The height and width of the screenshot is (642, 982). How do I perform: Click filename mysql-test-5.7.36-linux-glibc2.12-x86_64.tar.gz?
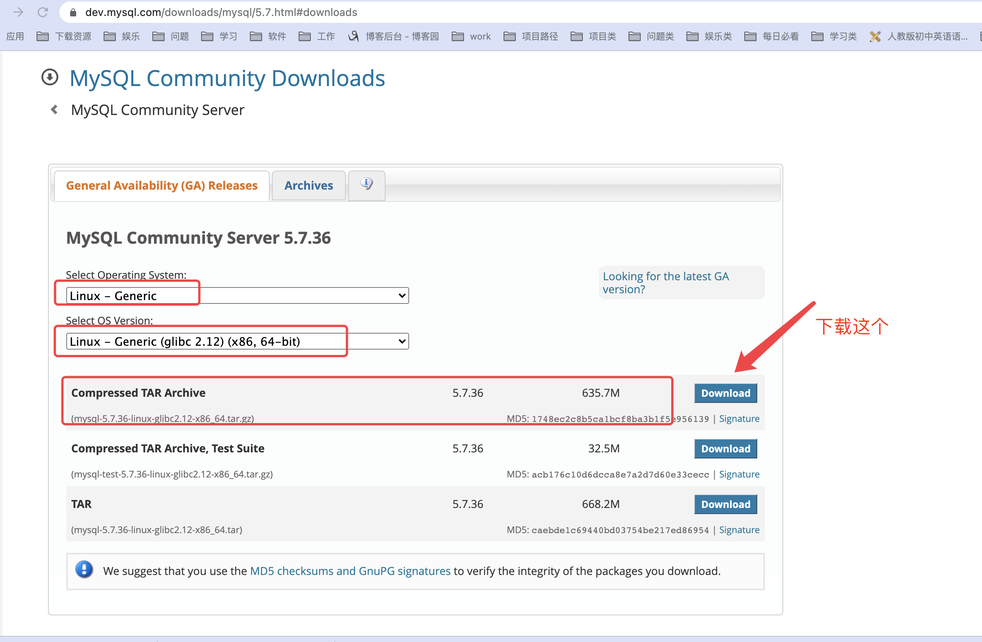[172, 474]
